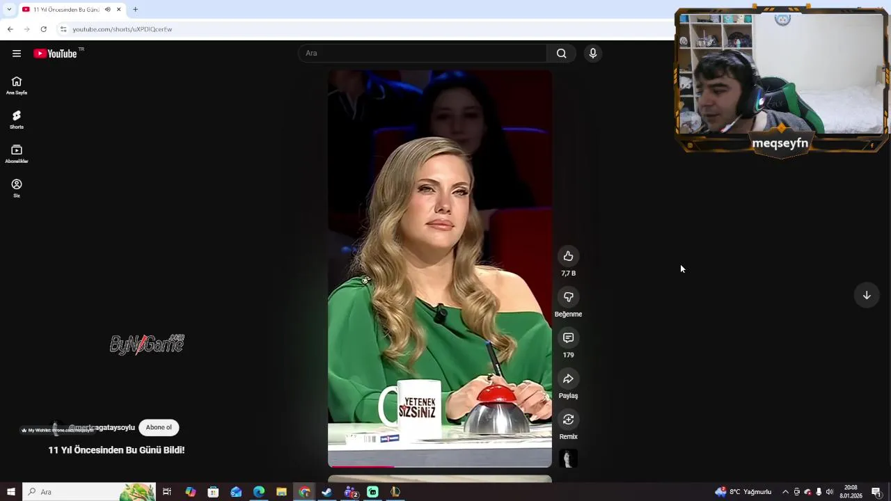Open Task View on the taskbar
The image size is (891, 501).
(167, 492)
